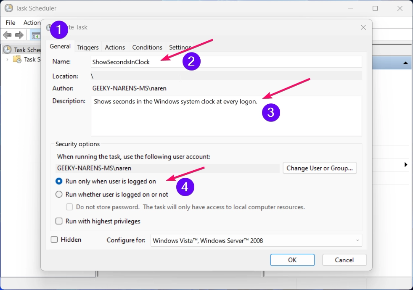Click the Location field showing a backslash
Screen dimensions: 413x290
tap(226, 76)
